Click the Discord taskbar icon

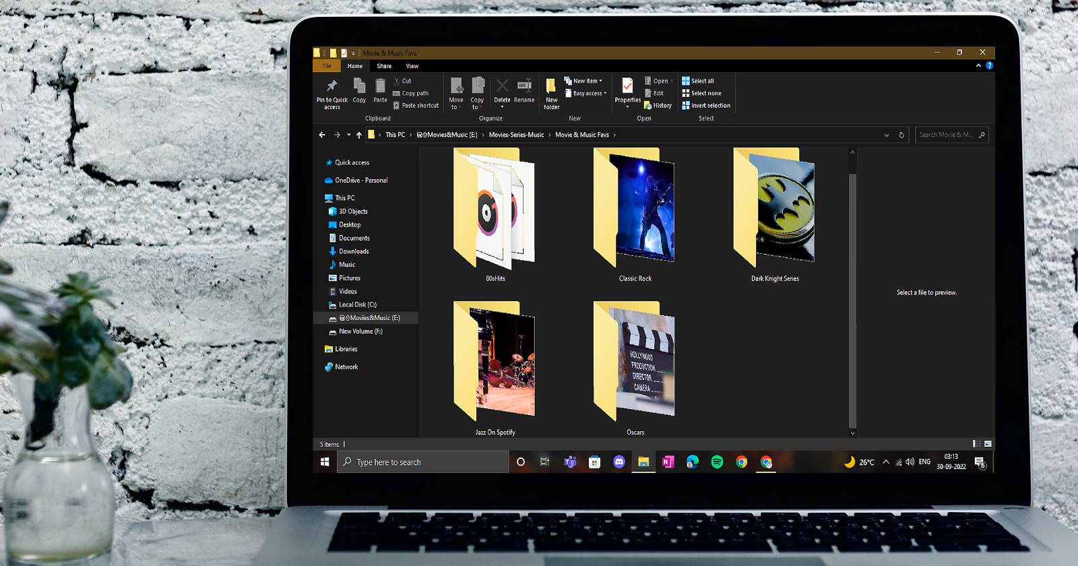point(619,462)
